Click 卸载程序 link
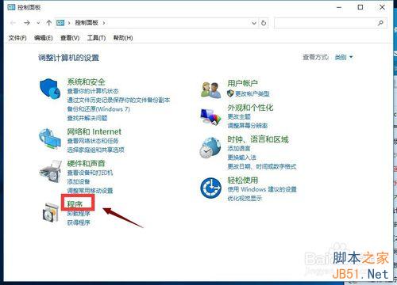Screen dimensions: 397x285 [x=79, y=214]
